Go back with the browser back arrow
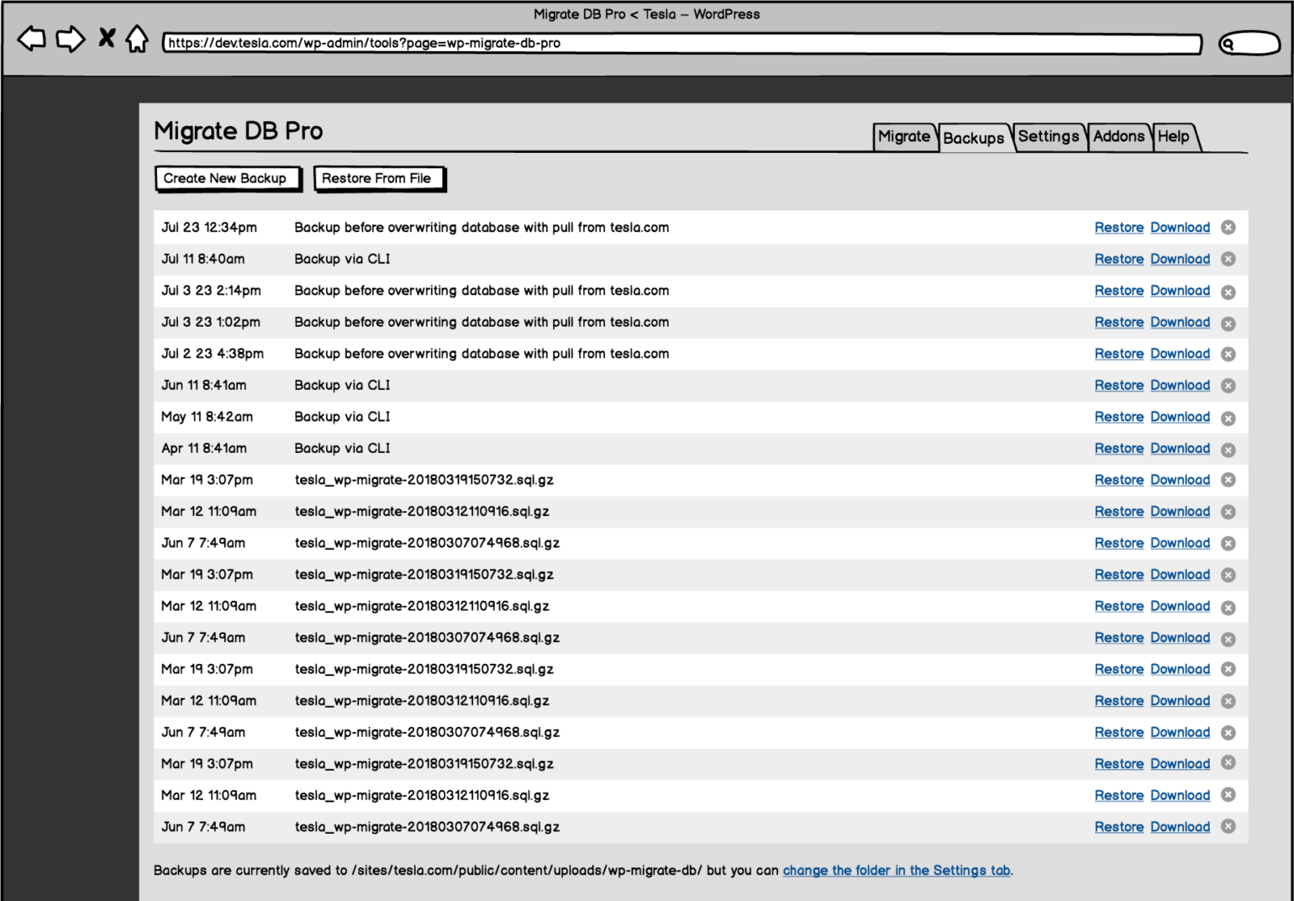Viewport: 1294px width, 901px height. click(32, 39)
